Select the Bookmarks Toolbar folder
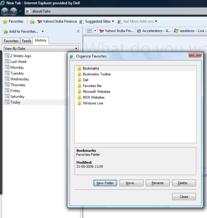The width and height of the screenshot is (207, 218). [94, 74]
